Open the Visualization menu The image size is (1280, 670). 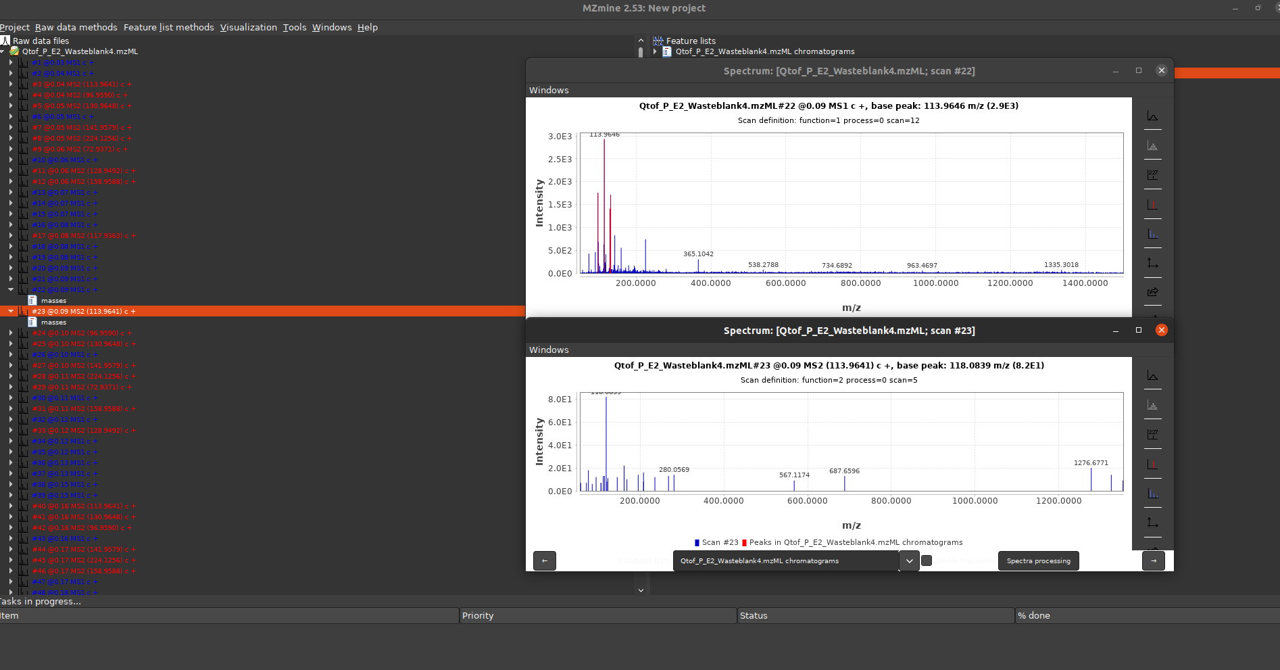click(249, 27)
